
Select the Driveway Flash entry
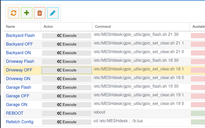click(x=20, y=62)
